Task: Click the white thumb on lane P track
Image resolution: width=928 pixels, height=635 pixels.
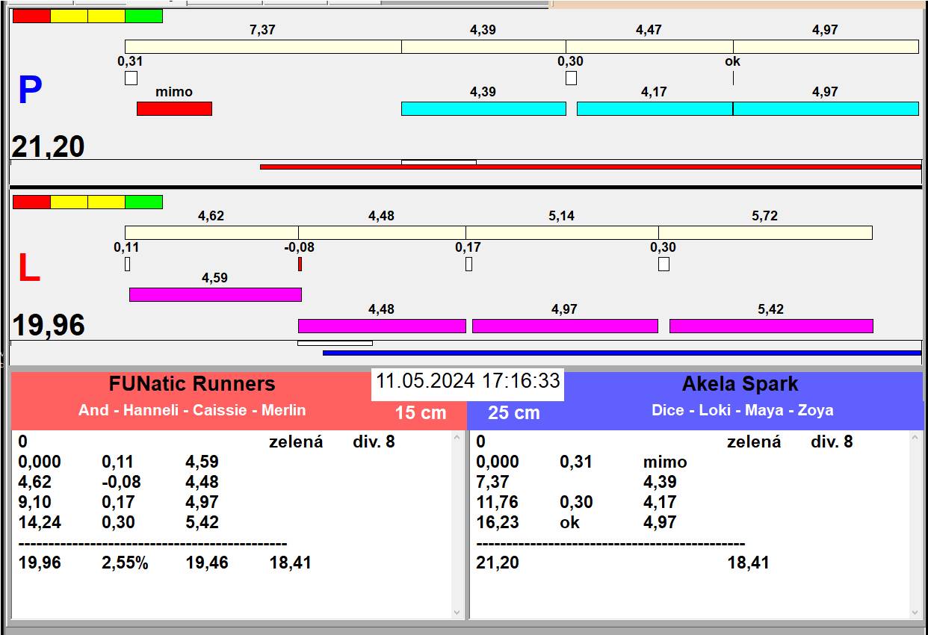Action: point(439,161)
